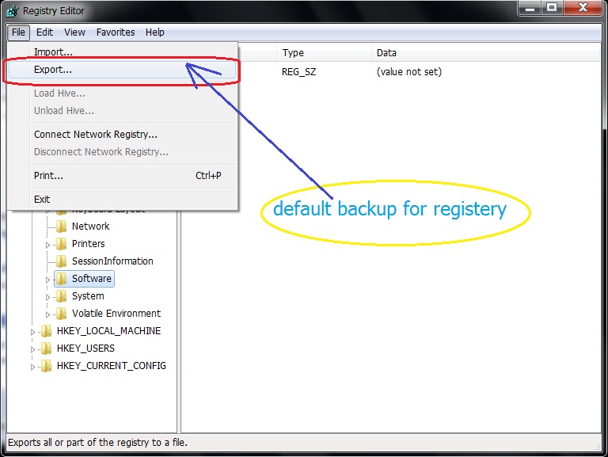Click the Registry Editor title bar icon
The image size is (608, 457).
click(13, 11)
